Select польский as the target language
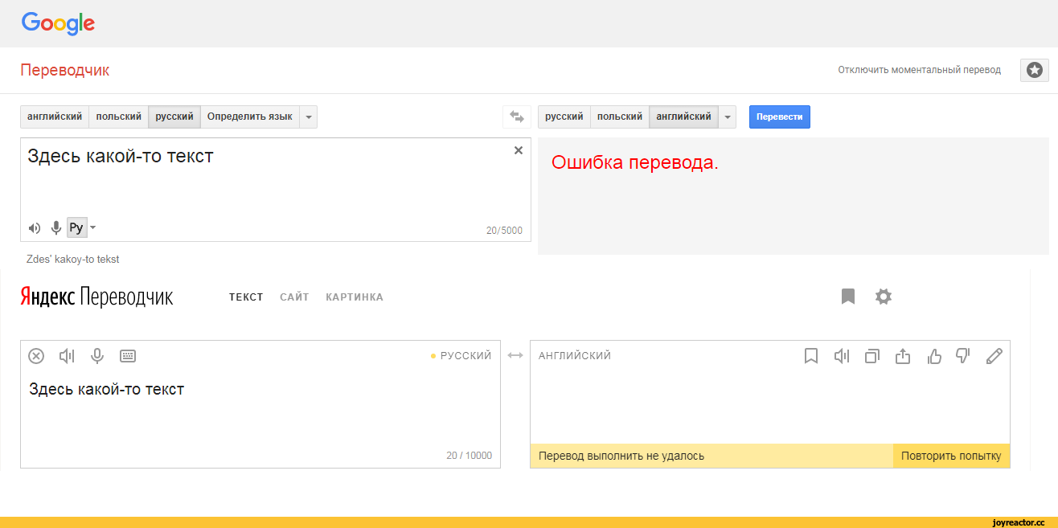Image resolution: width=1058 pixels, height=528 pixels. [620, 117]
